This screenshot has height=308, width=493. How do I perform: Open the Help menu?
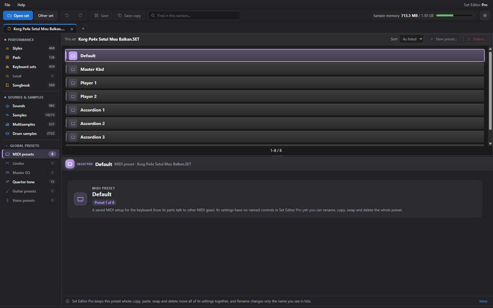(x=21, y=5)
